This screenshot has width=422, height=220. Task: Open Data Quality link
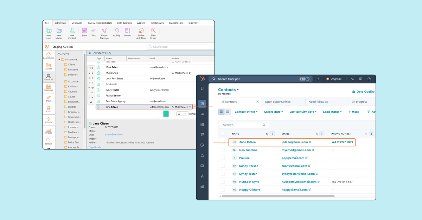(x=363, y=92)
